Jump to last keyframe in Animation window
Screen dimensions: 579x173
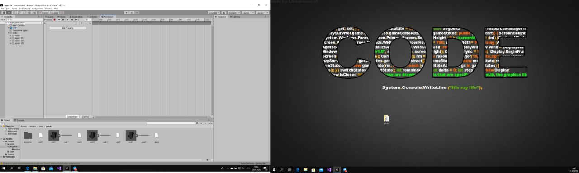pyautogui.click(x=76, y=20)
